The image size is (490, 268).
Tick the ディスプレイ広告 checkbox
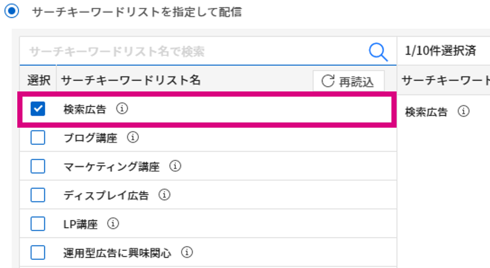[38, 195]
